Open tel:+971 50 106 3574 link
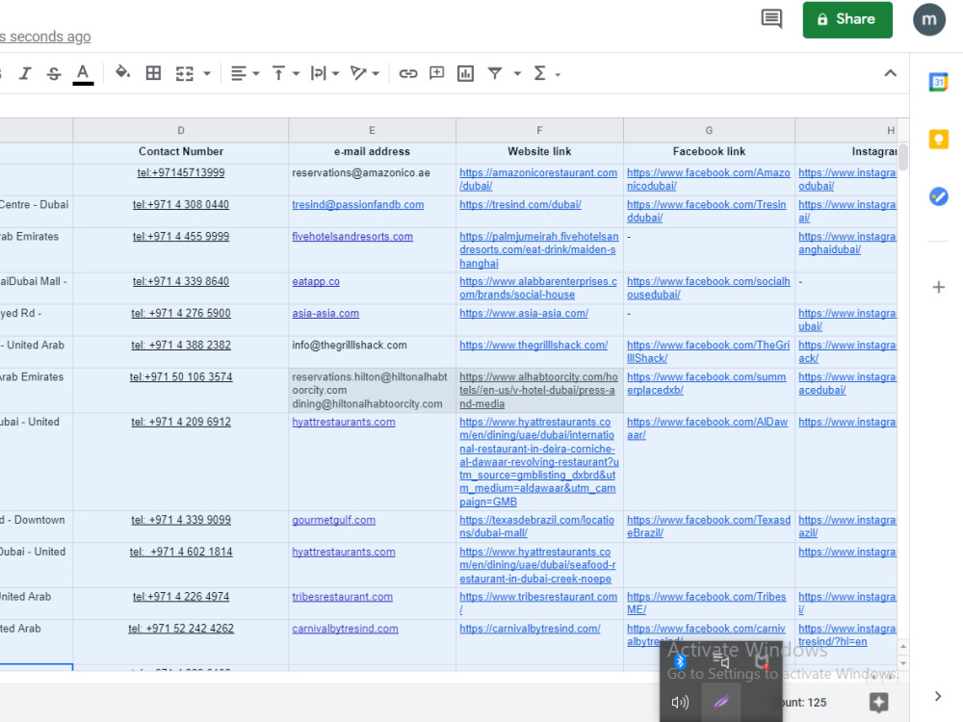 (x=181, y=377)
